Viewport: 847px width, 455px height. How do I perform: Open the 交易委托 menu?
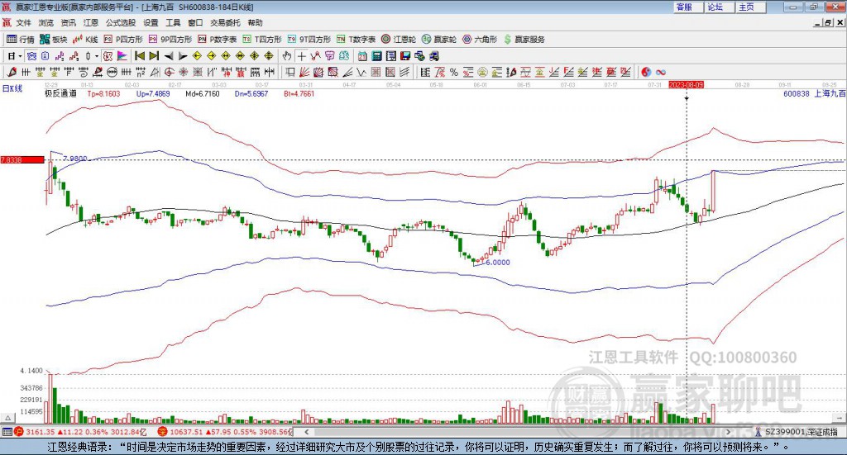coord(225,22)
